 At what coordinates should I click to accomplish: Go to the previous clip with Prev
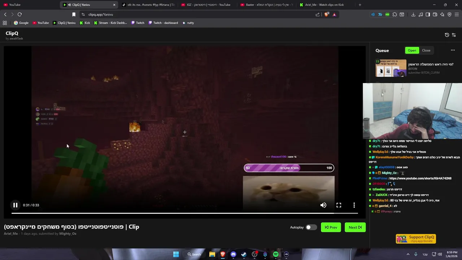click(331, 227)
